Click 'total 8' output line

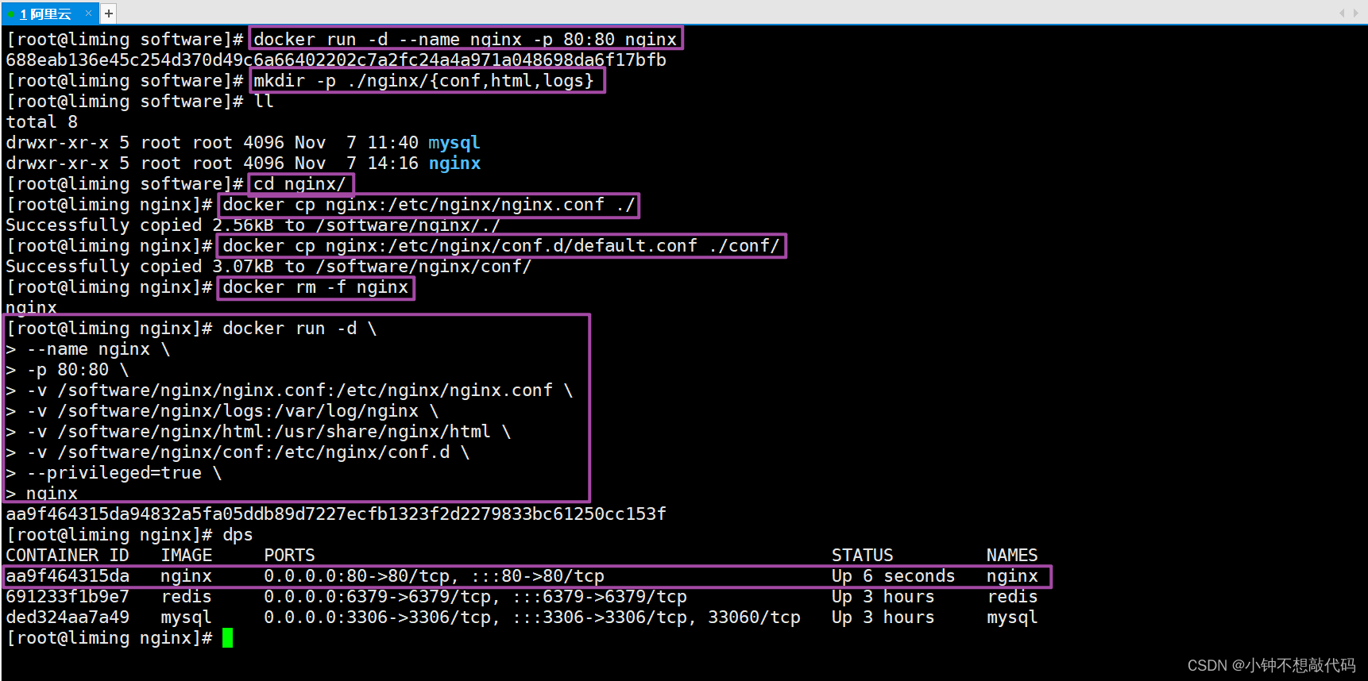point(42,122)
